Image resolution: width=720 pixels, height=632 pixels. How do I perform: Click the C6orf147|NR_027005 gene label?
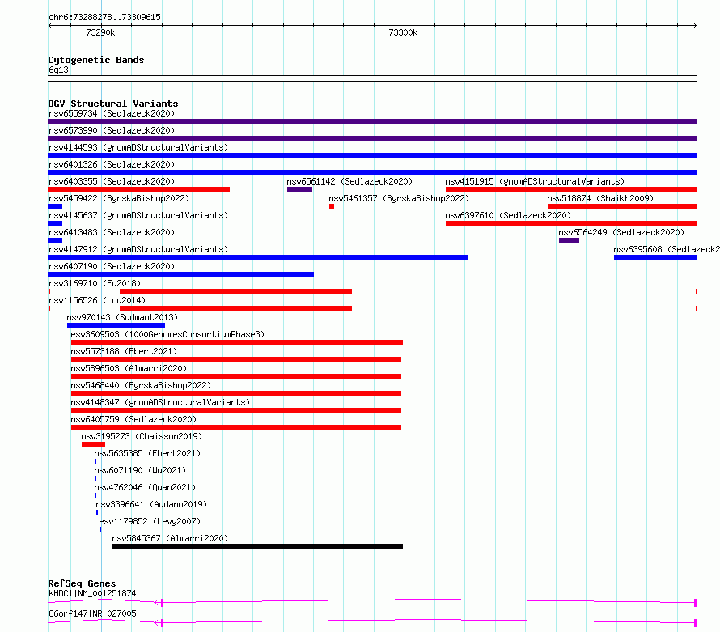92,613
